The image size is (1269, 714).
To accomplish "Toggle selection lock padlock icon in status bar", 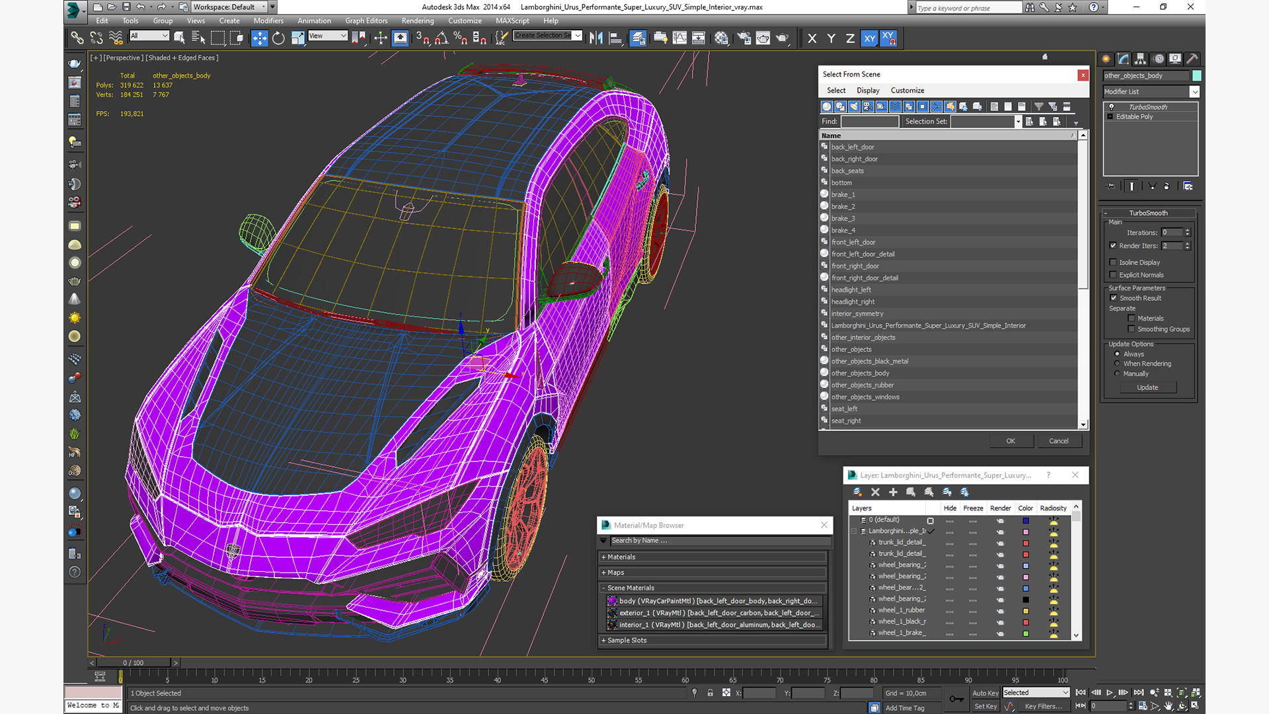I will pyautogui.click(x=710, y=693).
